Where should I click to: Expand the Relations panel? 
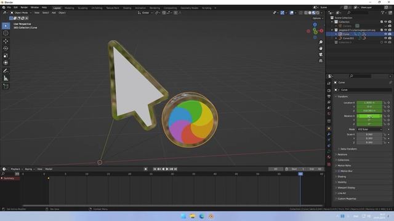(x=342, y=155)
